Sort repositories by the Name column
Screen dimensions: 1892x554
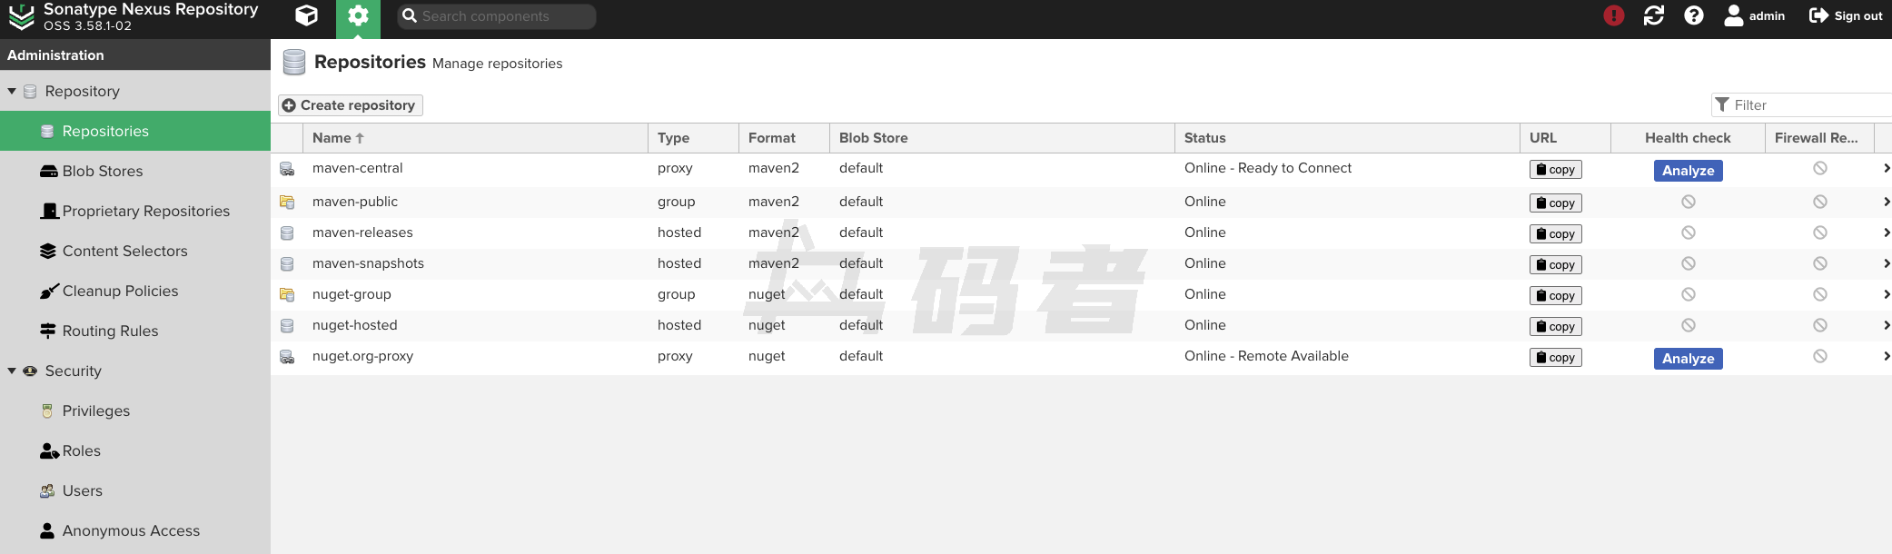(332, 138)
